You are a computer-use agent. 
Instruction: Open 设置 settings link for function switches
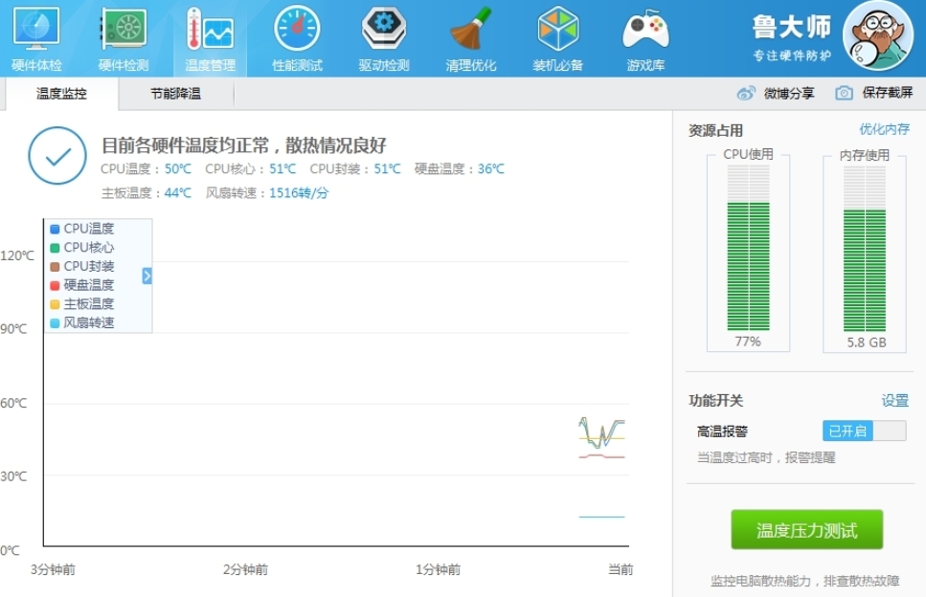pos(894,401)
